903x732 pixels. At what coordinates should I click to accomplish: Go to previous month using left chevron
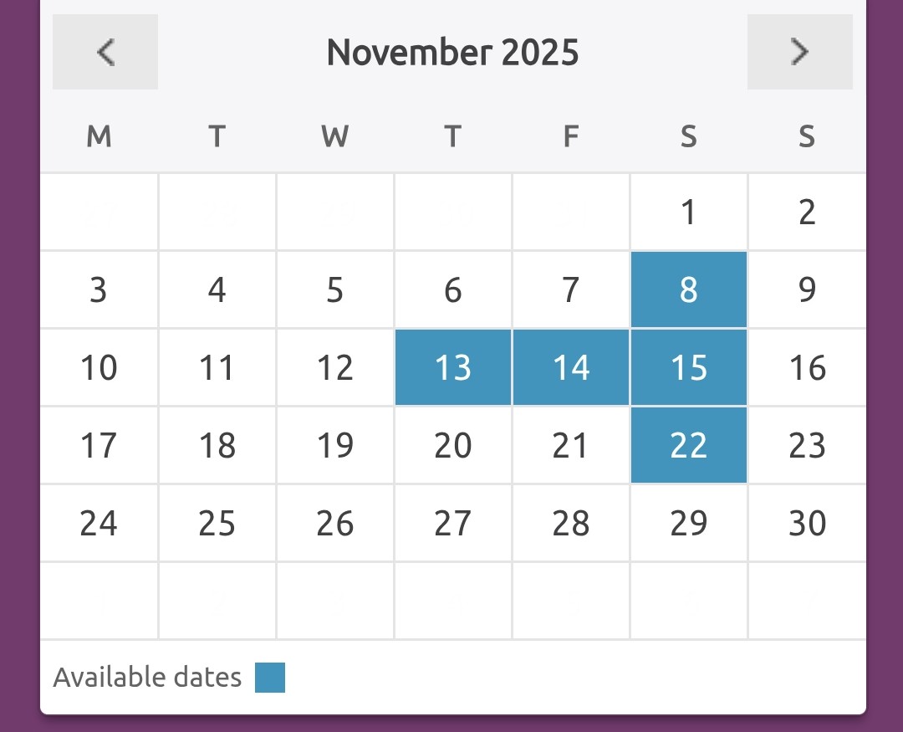(x=105, y=52)
